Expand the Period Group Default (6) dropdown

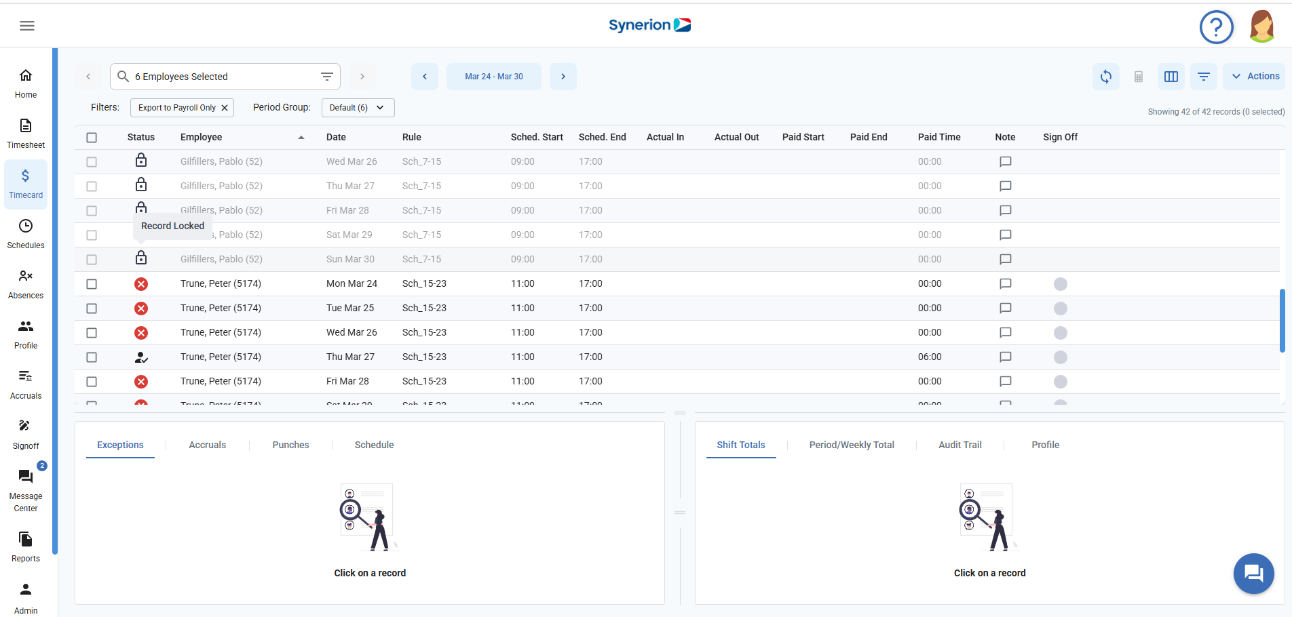[358, 108]
